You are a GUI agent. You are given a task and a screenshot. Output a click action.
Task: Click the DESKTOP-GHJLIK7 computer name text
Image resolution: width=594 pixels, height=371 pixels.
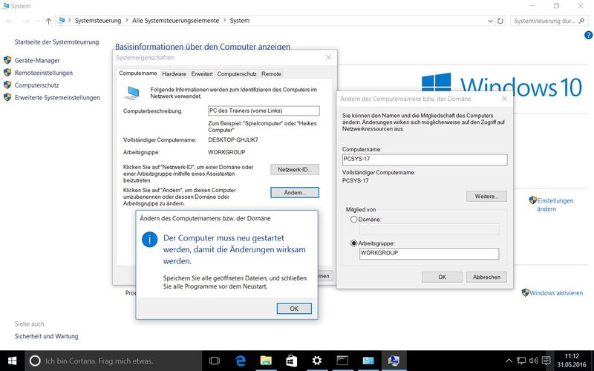[x=233, y=140]
